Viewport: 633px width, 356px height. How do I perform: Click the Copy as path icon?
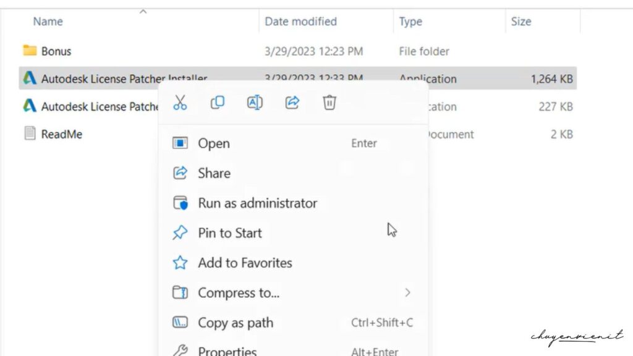[179, 323]
